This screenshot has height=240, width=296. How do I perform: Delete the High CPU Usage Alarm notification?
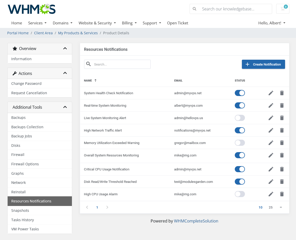tap(282, 194)
